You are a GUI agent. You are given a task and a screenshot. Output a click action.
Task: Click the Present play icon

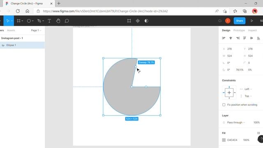(x=252, y=21)
